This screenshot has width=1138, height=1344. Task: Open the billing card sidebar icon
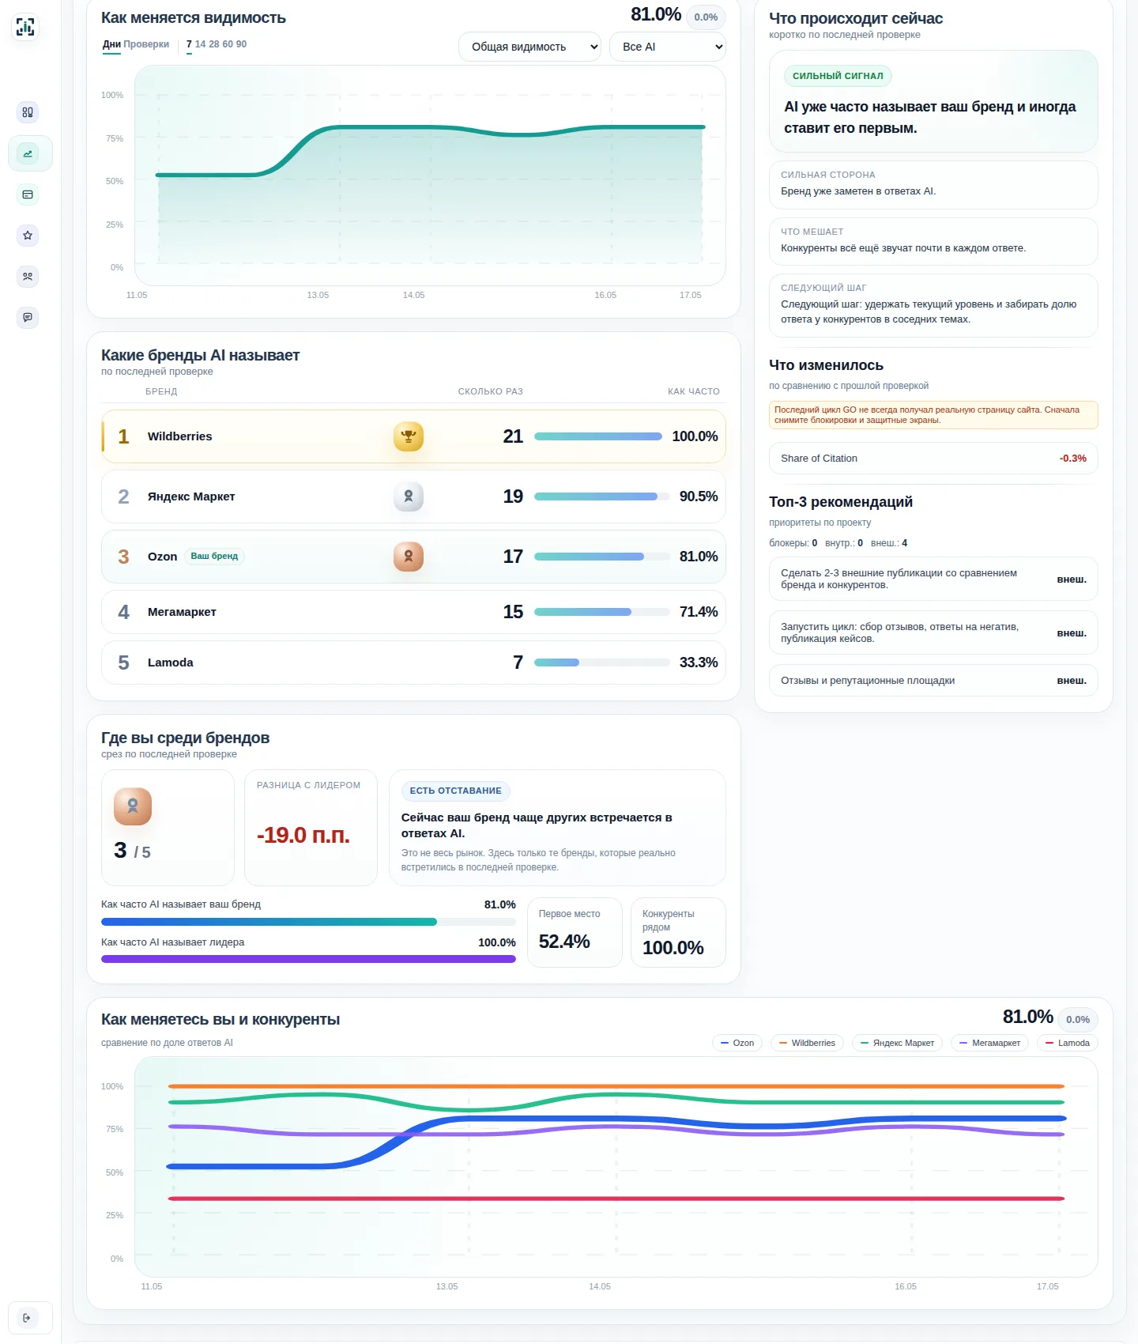tap(28, 194)
